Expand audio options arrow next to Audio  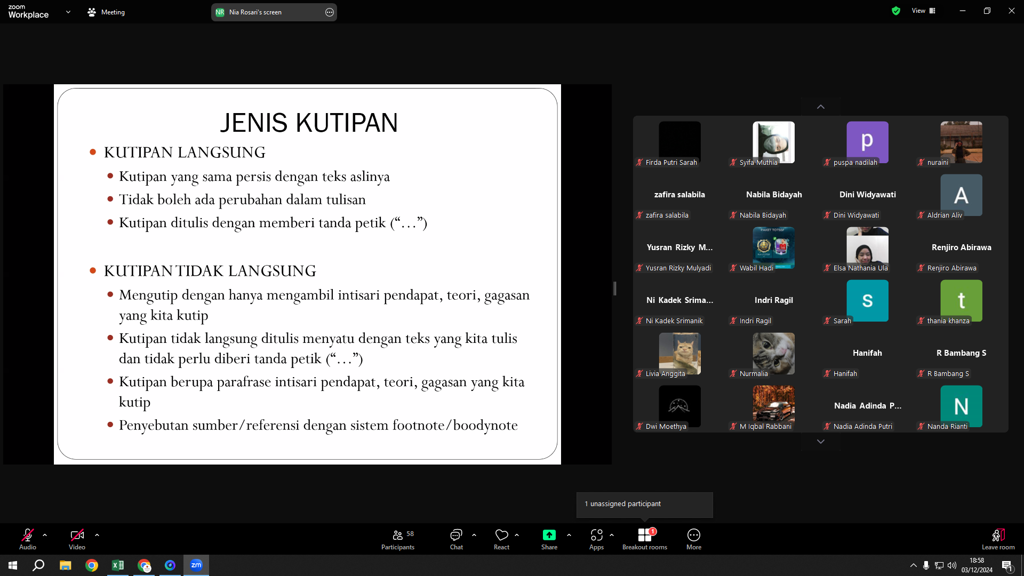click(x=45, y=535)
